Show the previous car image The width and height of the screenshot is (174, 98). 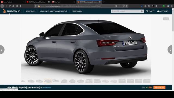click(x=2, y=50)
